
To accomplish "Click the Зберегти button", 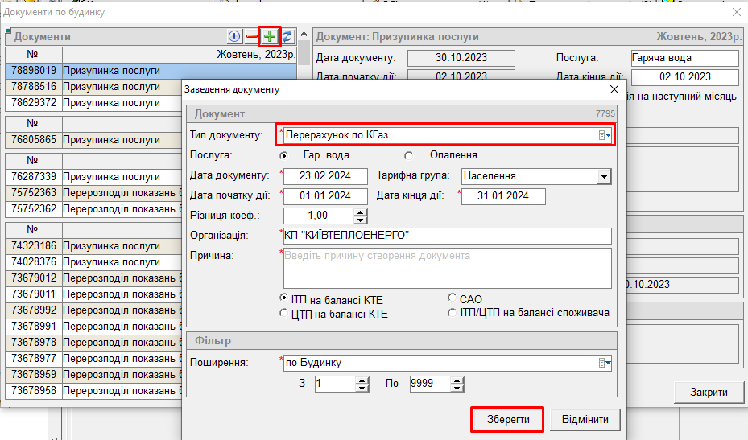I will pyautogui.click(x=507, y=420).
